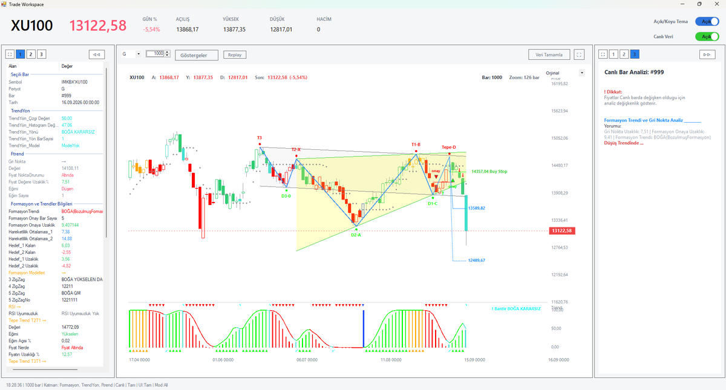Select the TrendYon section header
The height and width of the screenshot is (390, 726).
[21, 111]
